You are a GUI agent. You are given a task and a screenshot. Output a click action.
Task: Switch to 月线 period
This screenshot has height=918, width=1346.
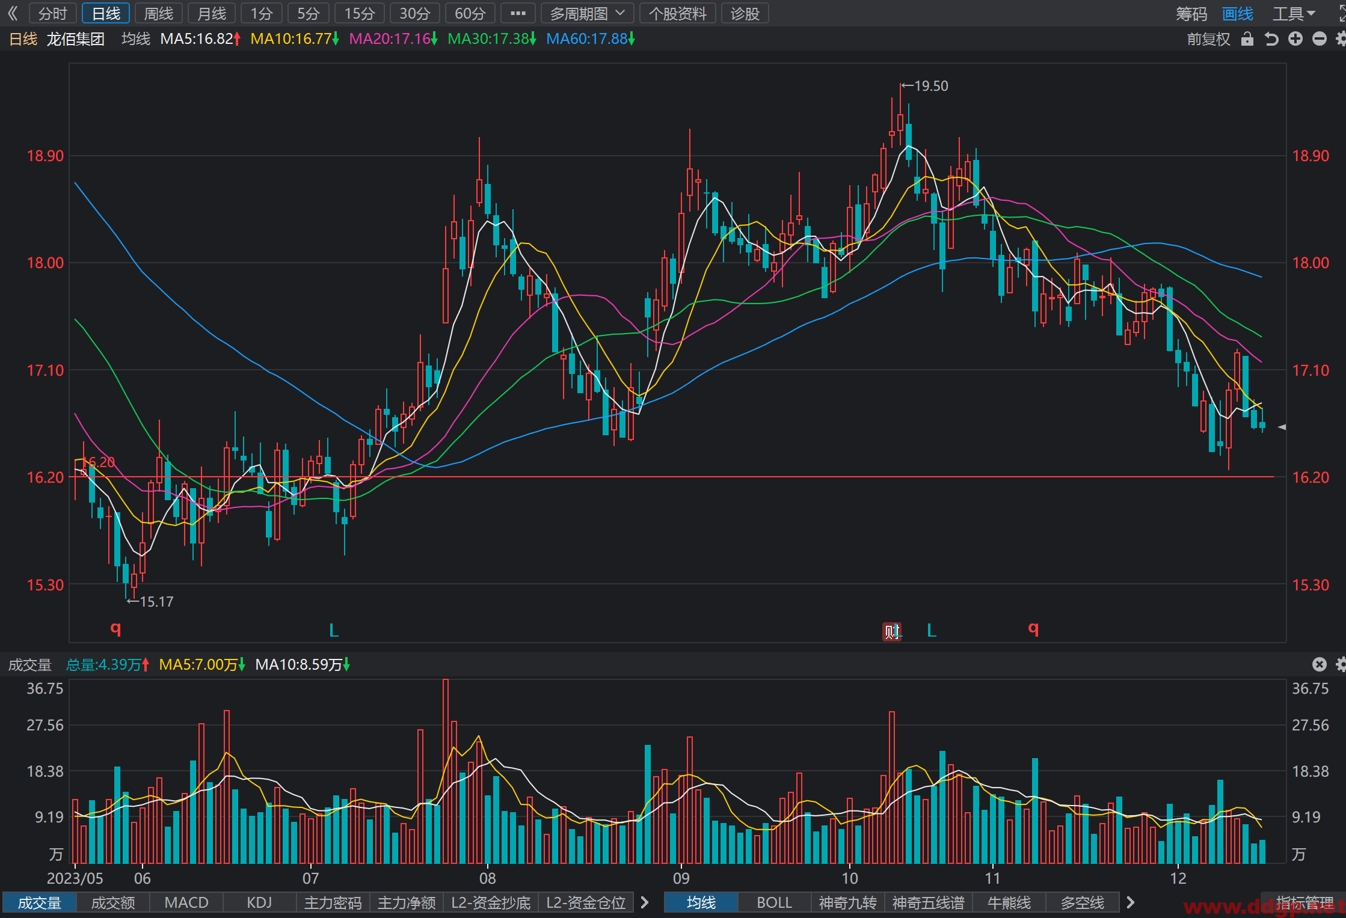pyautogui.click(x=212, y=13)
